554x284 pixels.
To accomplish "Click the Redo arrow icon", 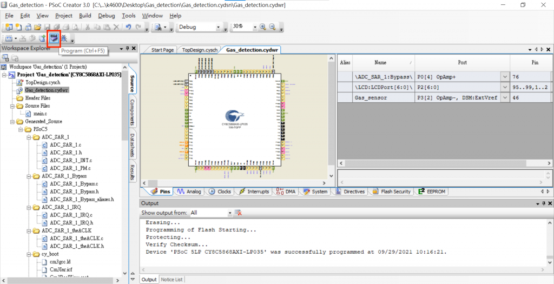I will pos(138,27).
